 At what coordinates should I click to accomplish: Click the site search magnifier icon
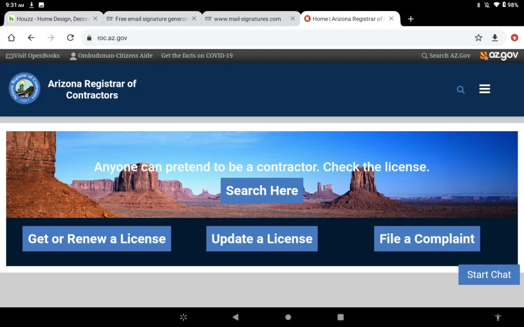(x=460, y=89)
